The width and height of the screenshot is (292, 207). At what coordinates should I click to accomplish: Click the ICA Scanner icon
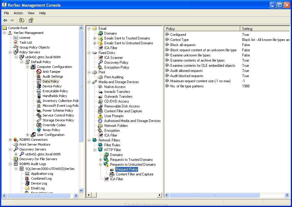100,58
